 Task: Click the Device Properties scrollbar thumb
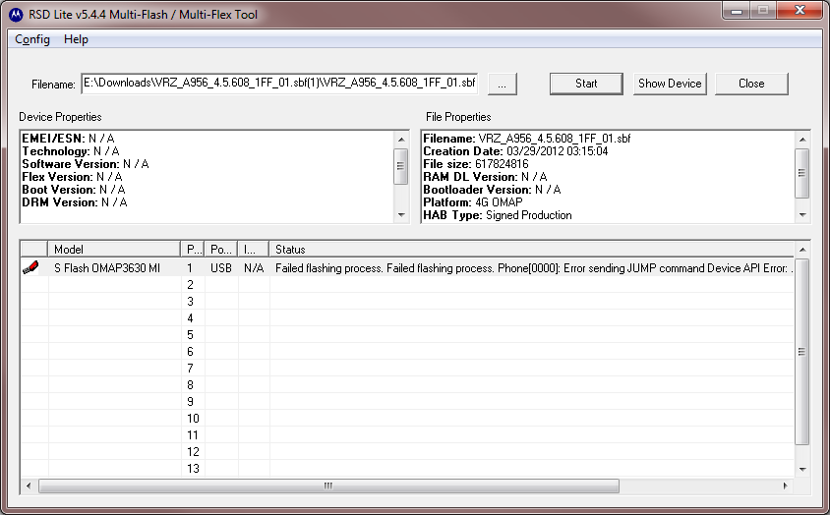401,166
